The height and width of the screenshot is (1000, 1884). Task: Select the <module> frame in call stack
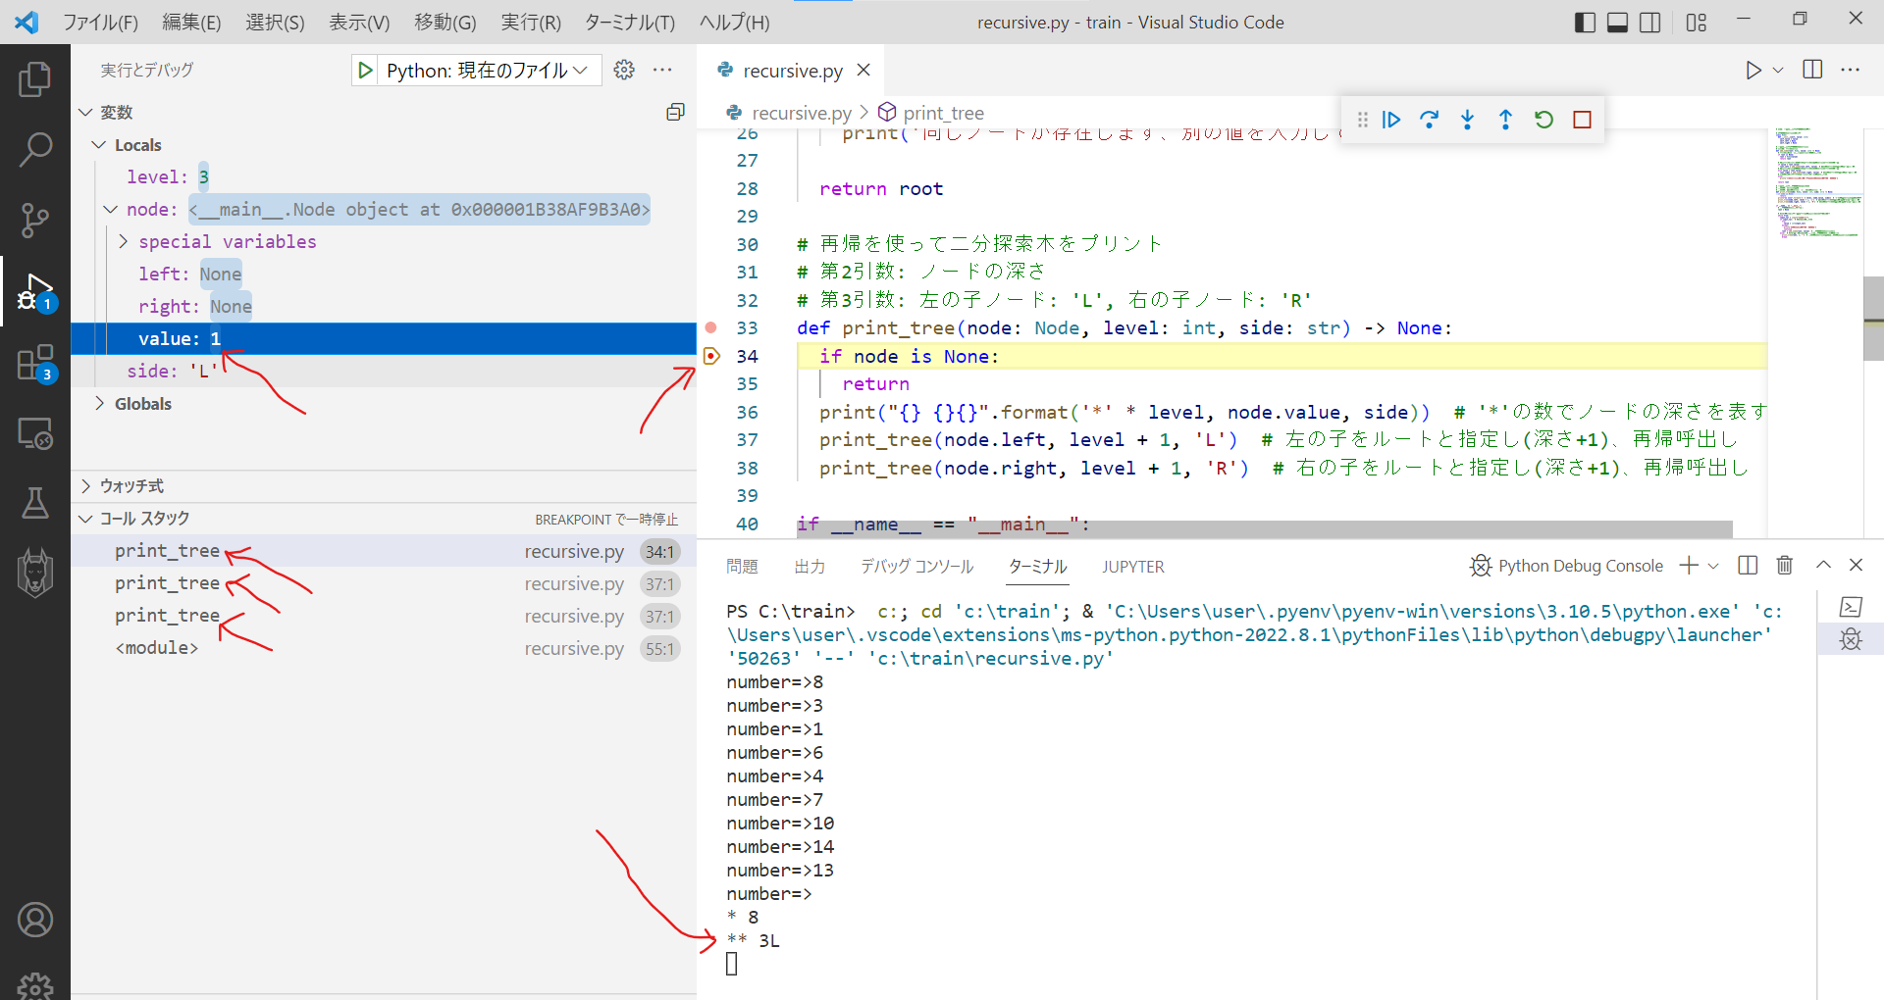tap(156, 647)
